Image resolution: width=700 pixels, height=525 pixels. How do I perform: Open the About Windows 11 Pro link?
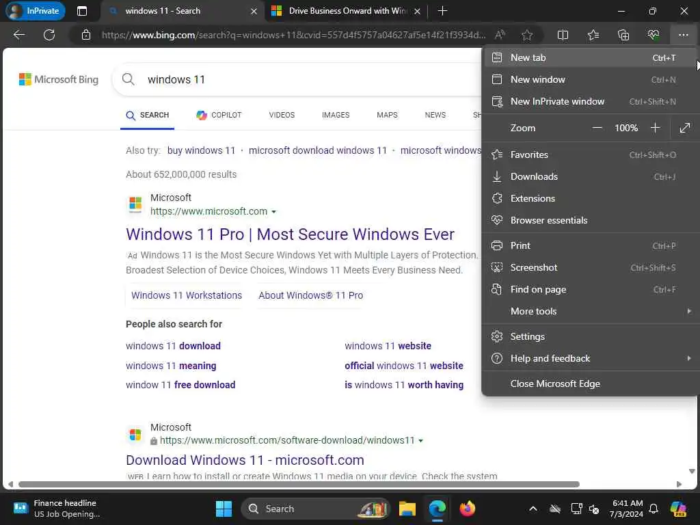tap(311, 295)
